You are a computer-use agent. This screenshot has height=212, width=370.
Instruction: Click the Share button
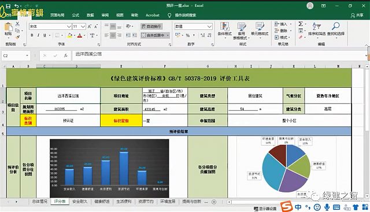(x=357, y=15)
